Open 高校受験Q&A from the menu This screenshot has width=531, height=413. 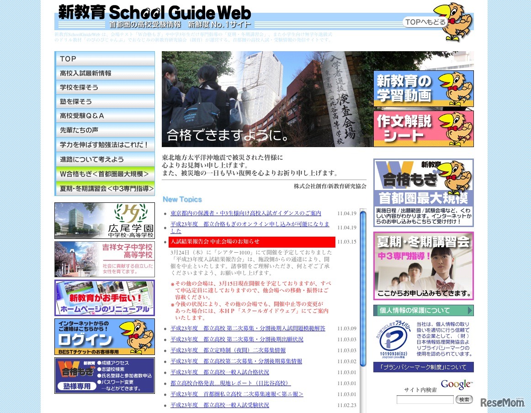105,116
